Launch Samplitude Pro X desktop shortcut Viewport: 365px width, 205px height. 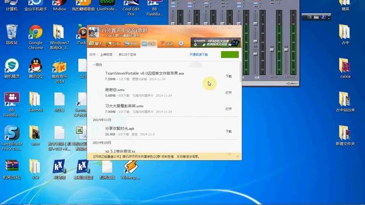click(x=11, y=138)
